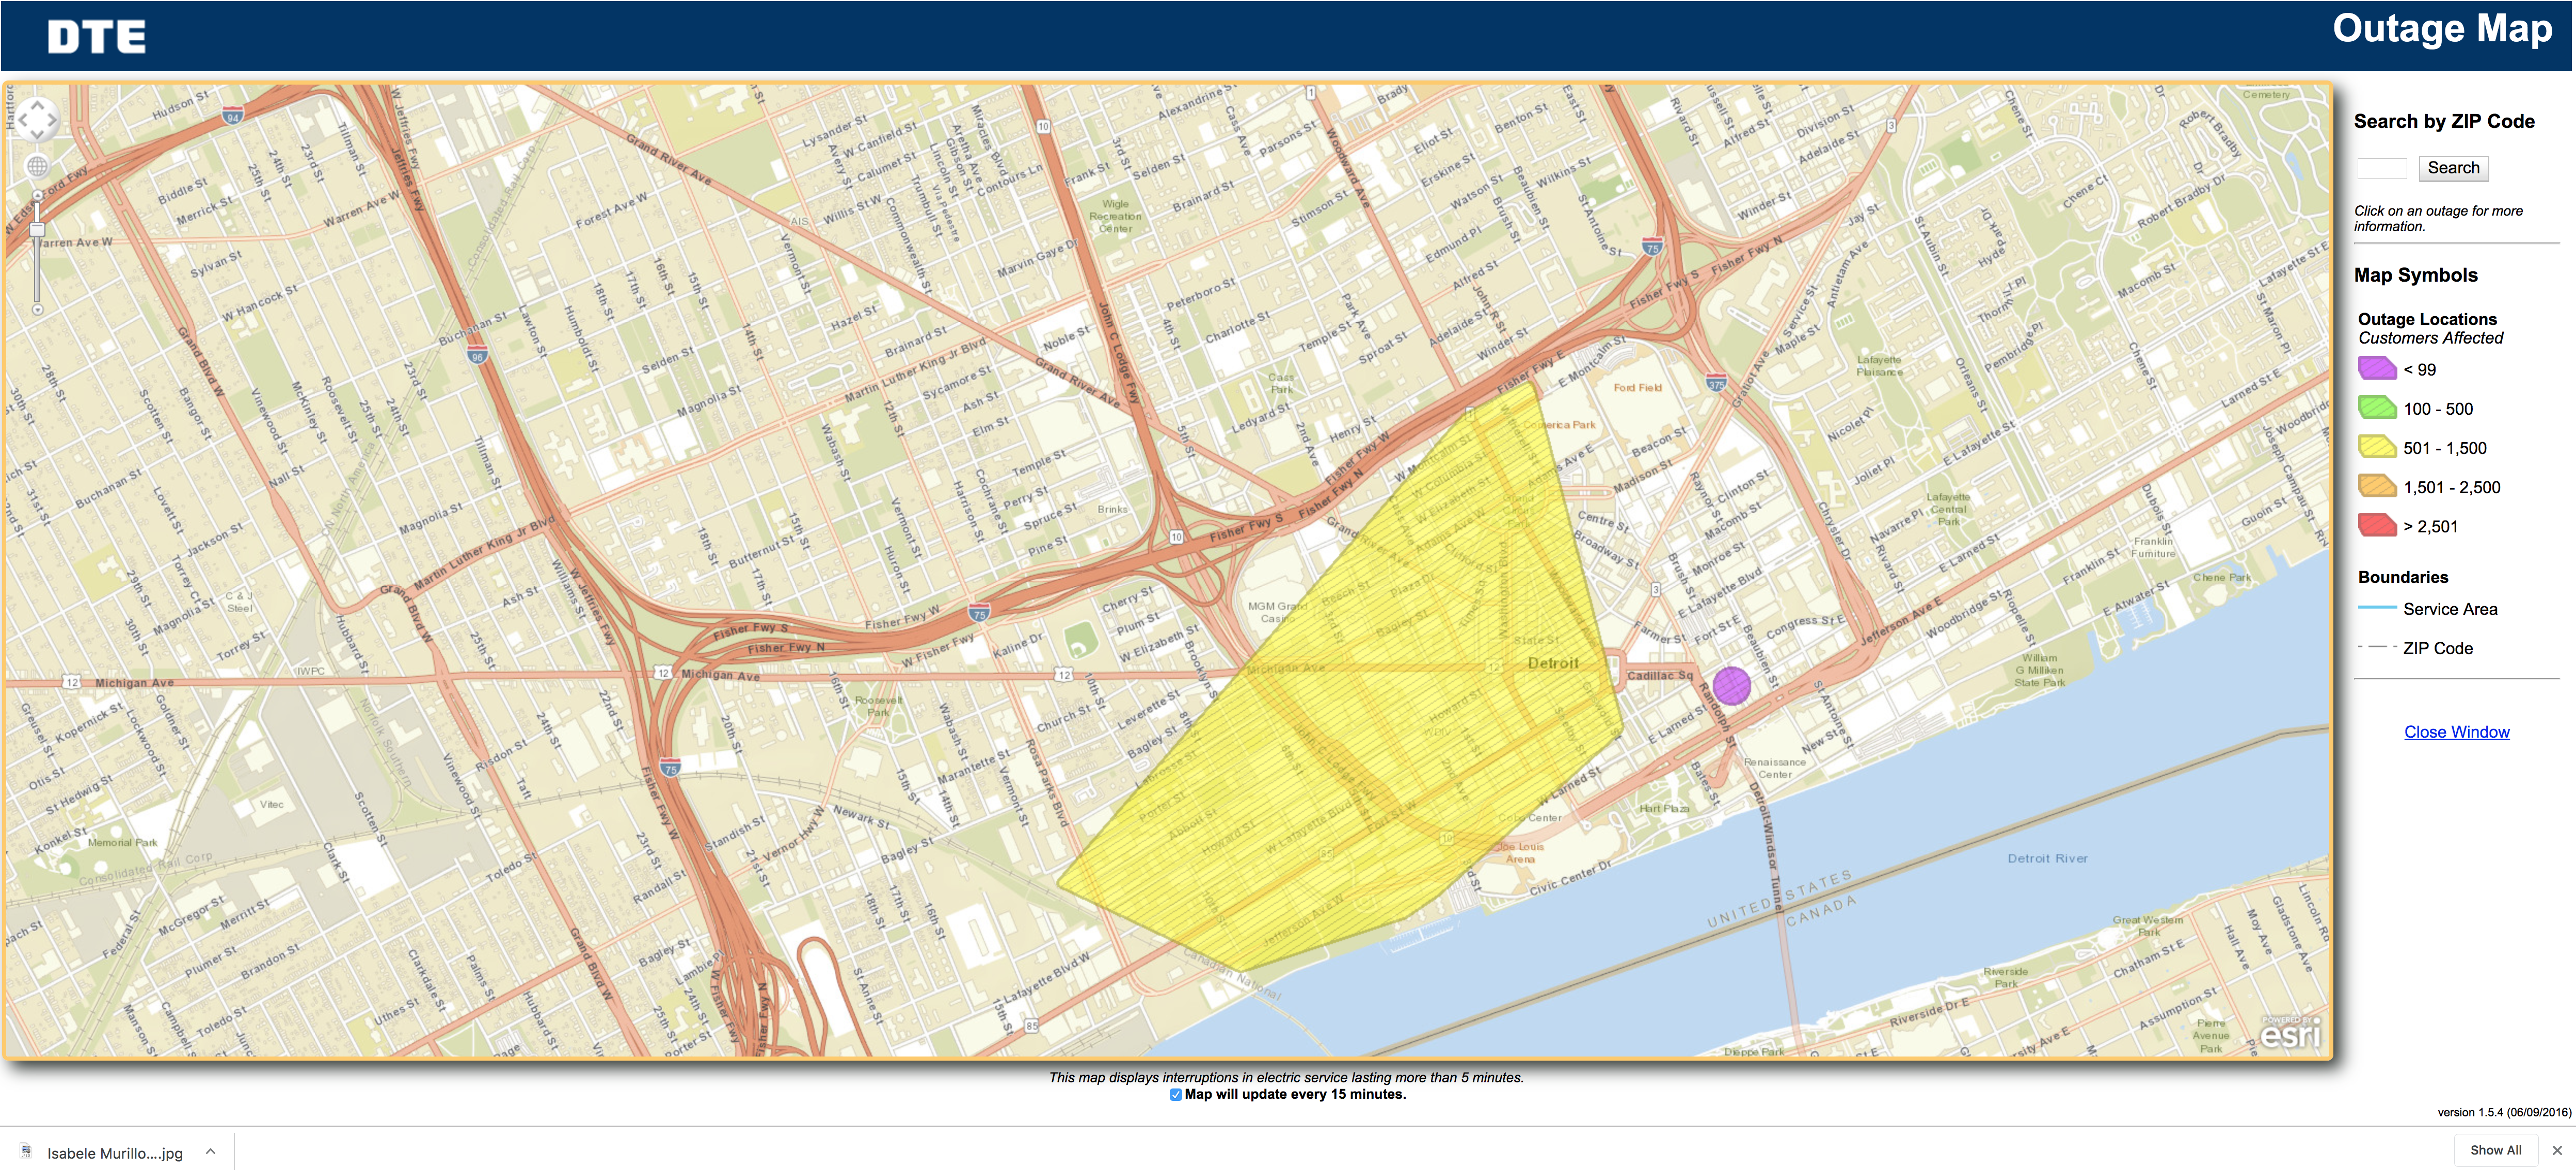Pan map down with navigation arrow
Viewport: 2576px width, 1170px height.
[37, 134]
